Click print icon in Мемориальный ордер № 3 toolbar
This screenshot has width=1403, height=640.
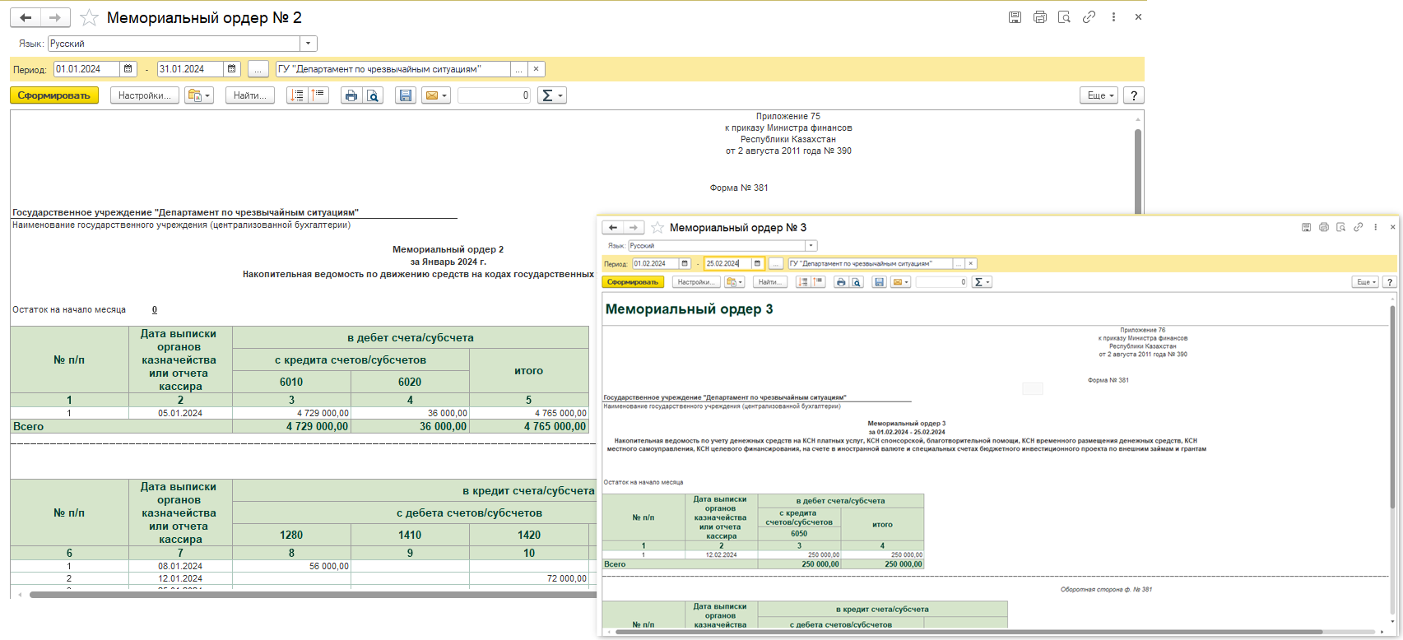click(x=840, y=282)
